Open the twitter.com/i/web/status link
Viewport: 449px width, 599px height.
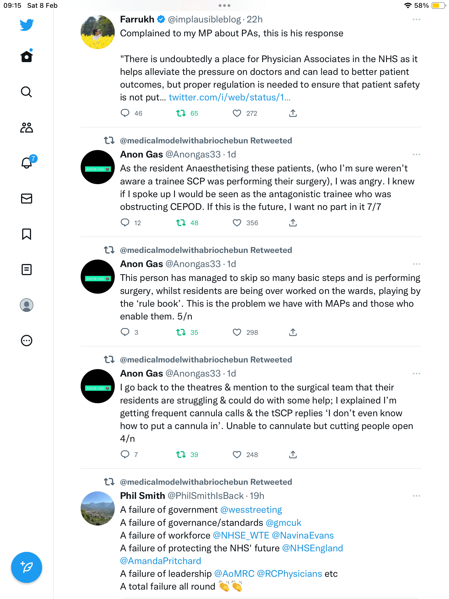pos(230,97)
